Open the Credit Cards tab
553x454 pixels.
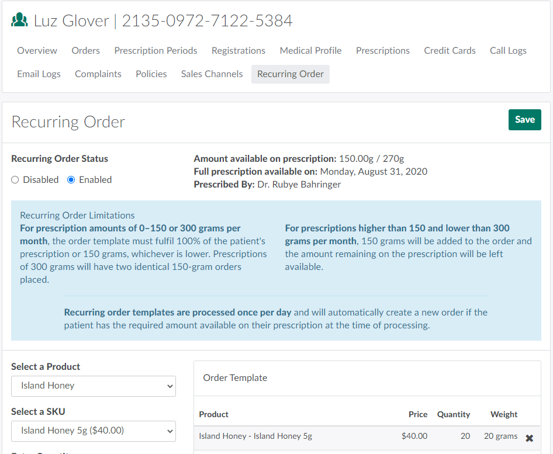tap(450, 51)
